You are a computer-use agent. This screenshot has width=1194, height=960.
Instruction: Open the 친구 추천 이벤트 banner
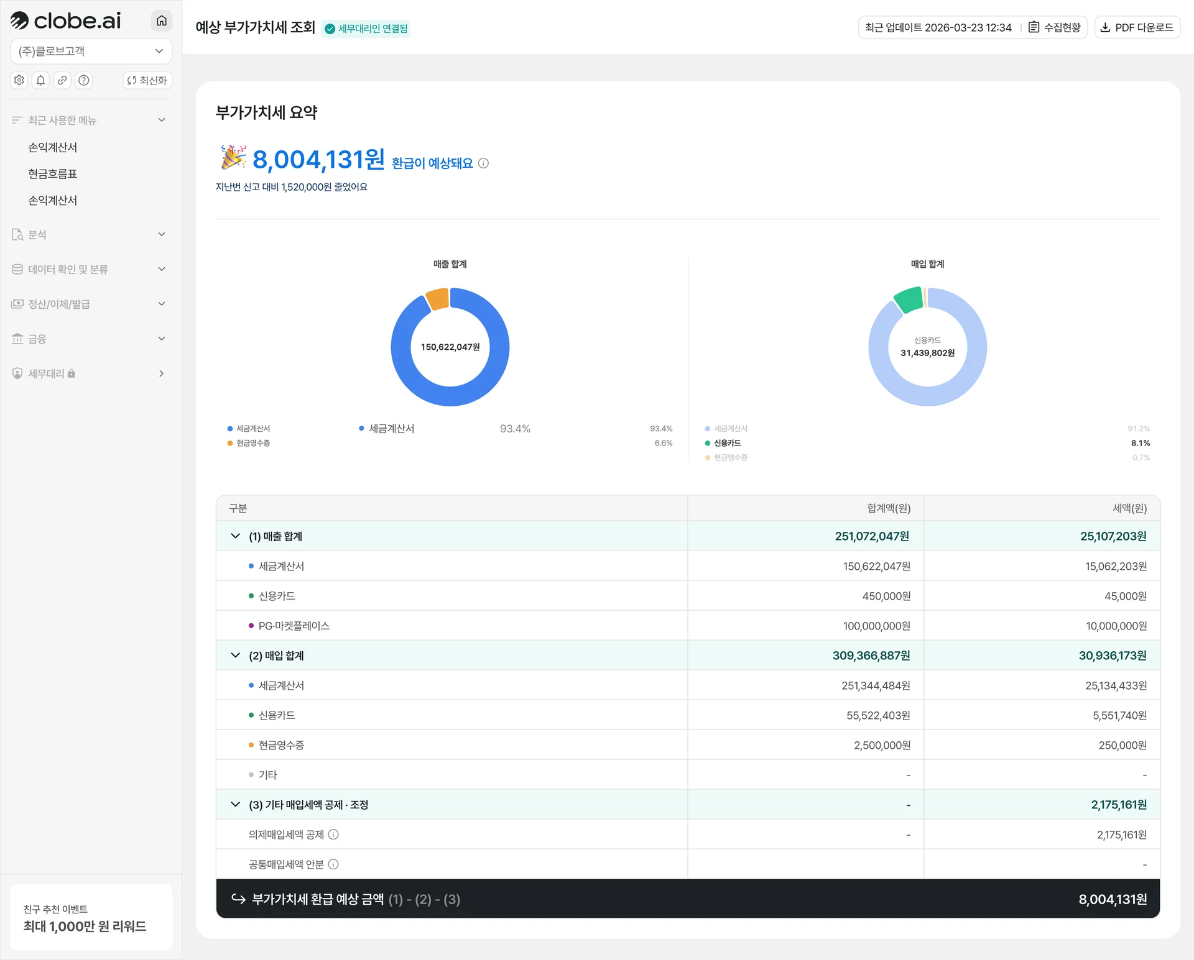91,918
